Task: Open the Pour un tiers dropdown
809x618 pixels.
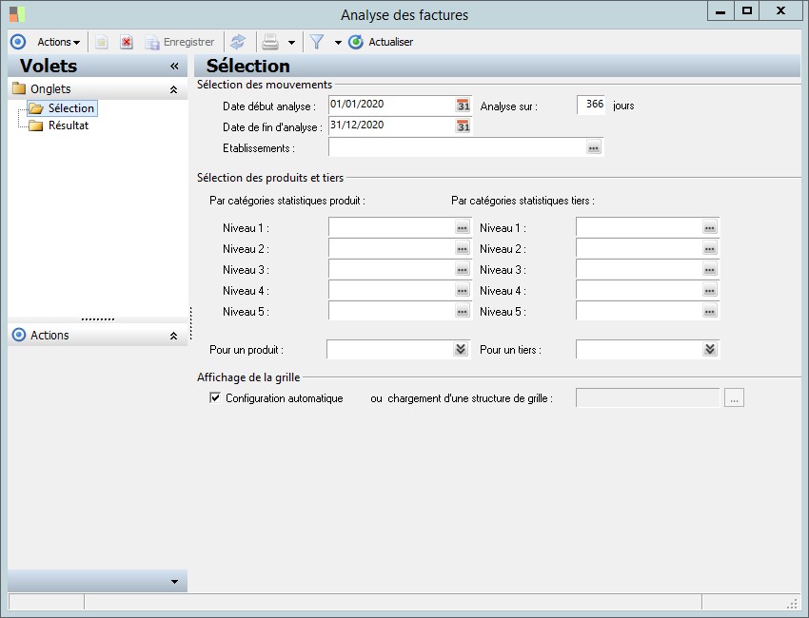Action: (x=709, y=350)
